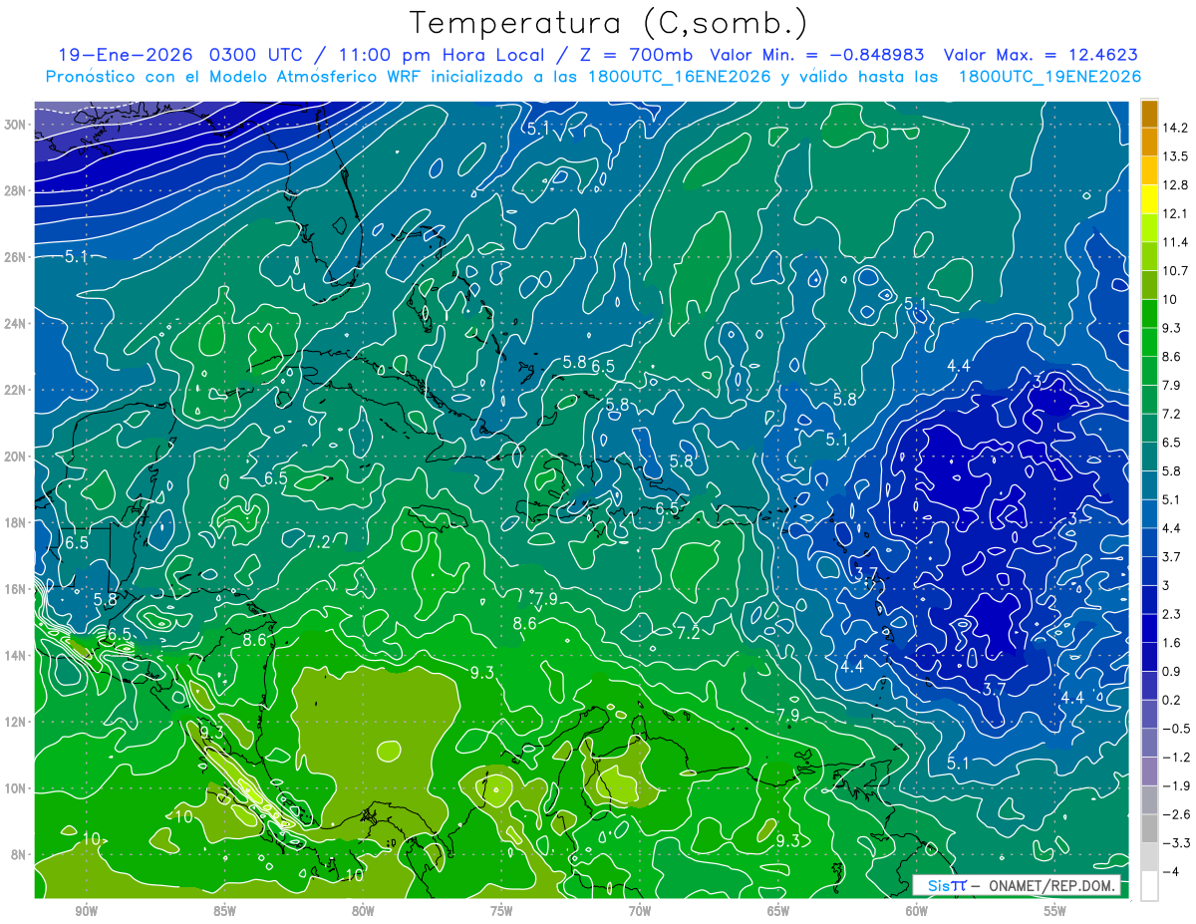Click the 'Valor Max. = 12.4623' text
The image size is (1196, 924).
[x=1041, y=55]
